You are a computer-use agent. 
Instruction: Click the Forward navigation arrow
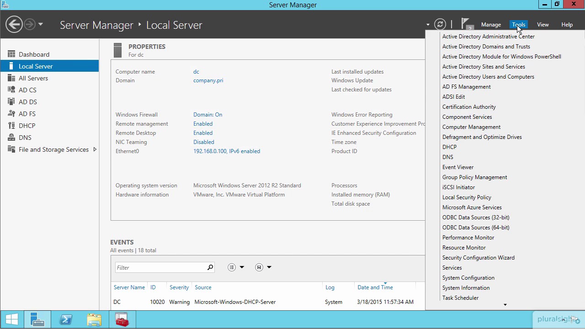coord(29,25)
